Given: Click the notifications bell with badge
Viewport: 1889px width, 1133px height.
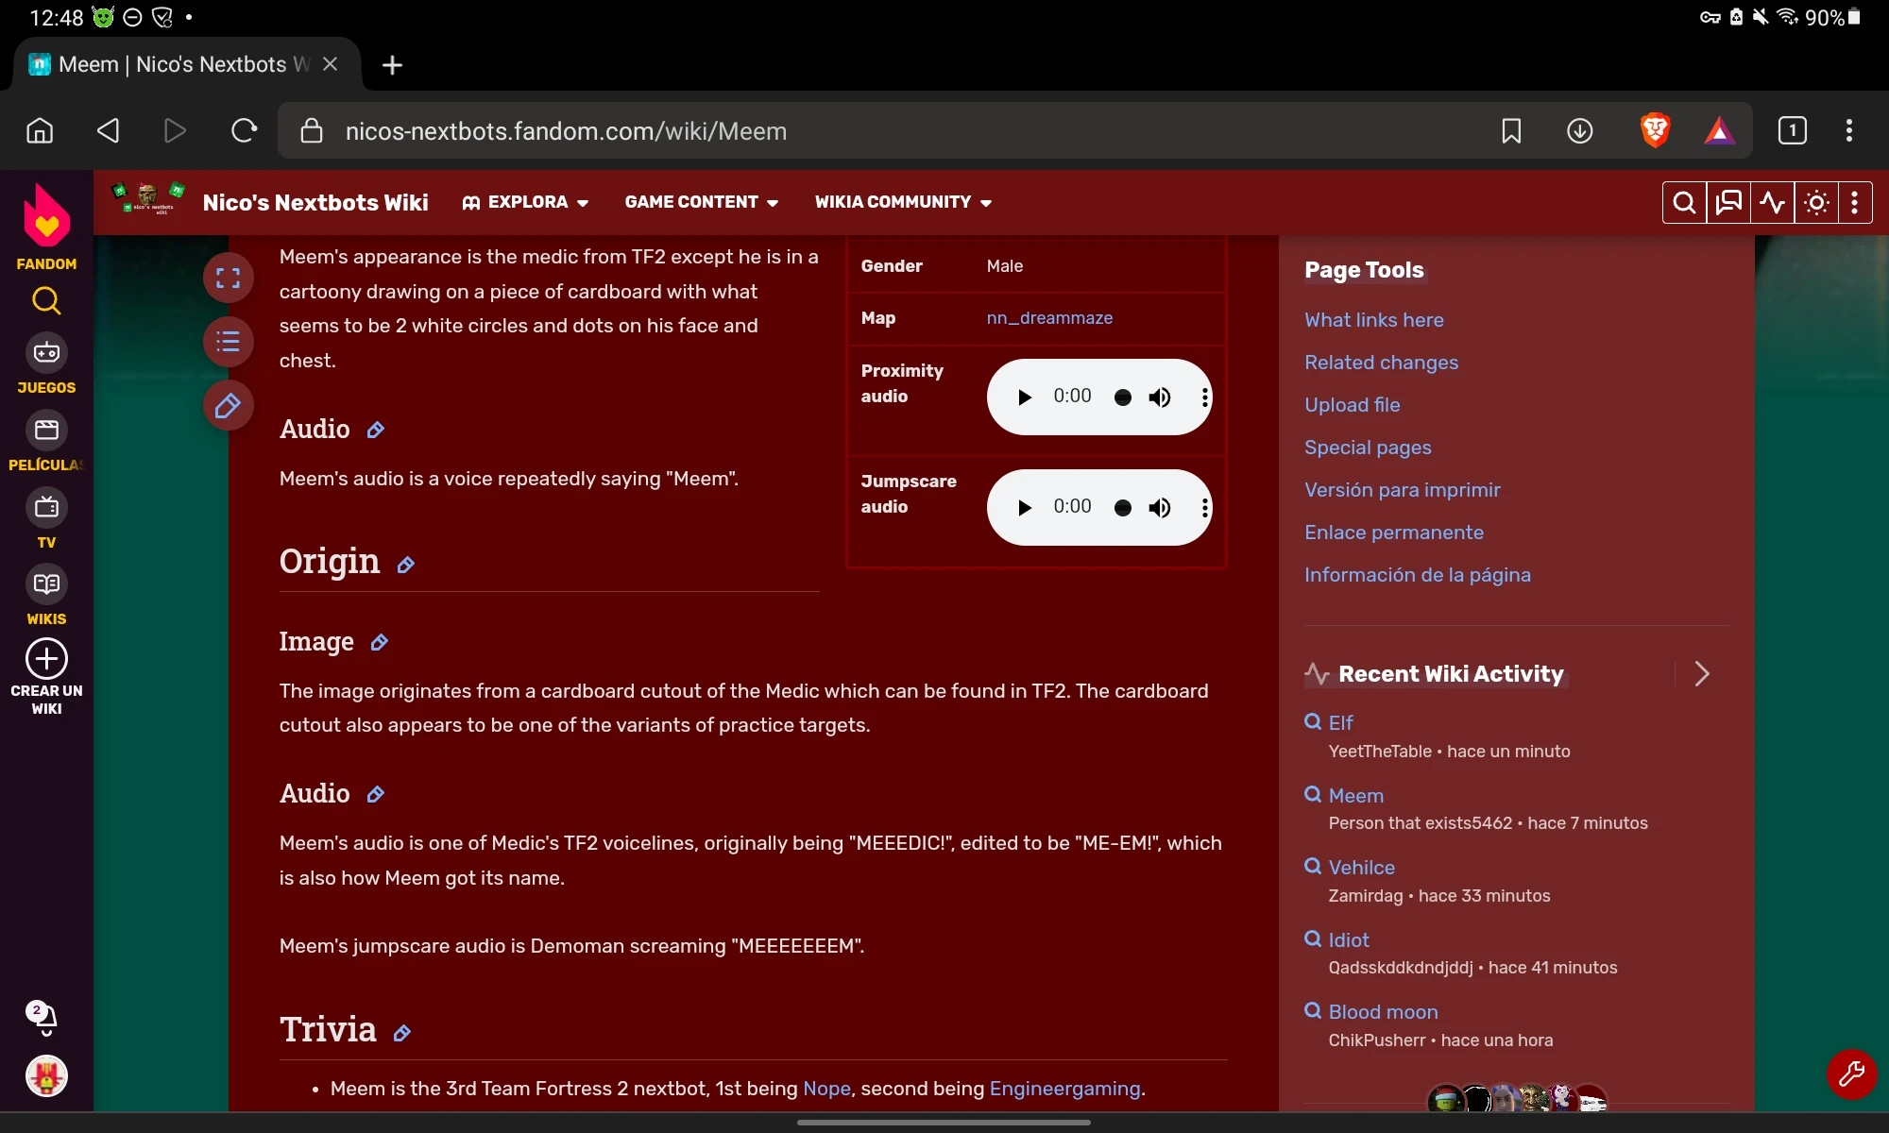Looking at the screenshot, I should 43,1018.
